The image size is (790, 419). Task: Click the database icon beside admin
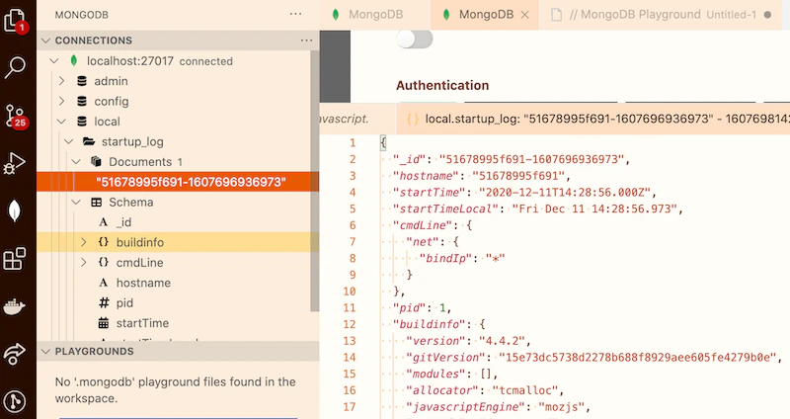[x=82, y=81]
